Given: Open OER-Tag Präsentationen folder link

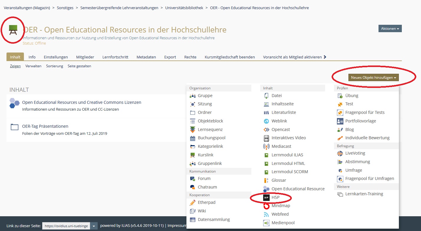Looking at the screenshot, I should [45, 126].
